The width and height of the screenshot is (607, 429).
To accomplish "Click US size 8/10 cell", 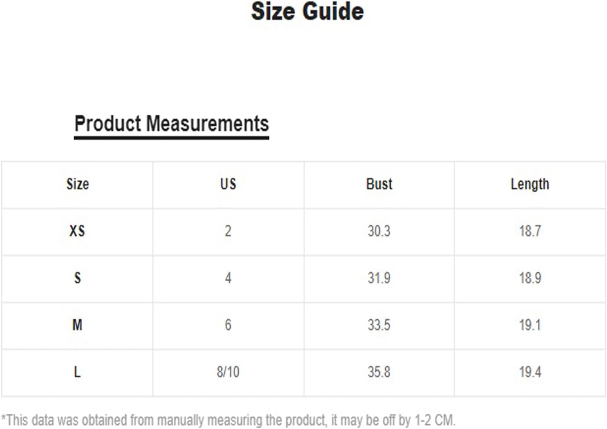I will (228, 372).
